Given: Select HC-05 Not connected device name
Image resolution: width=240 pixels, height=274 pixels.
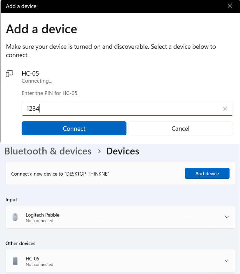Looking at the screenshot, I should pyautogui.click(x=33, y=259).
